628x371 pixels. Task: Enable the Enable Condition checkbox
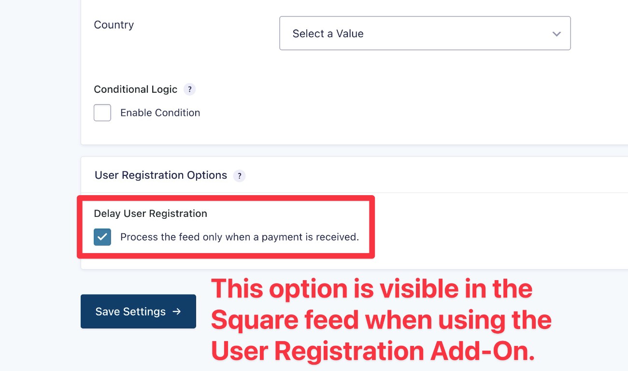[x=102, y=113]
